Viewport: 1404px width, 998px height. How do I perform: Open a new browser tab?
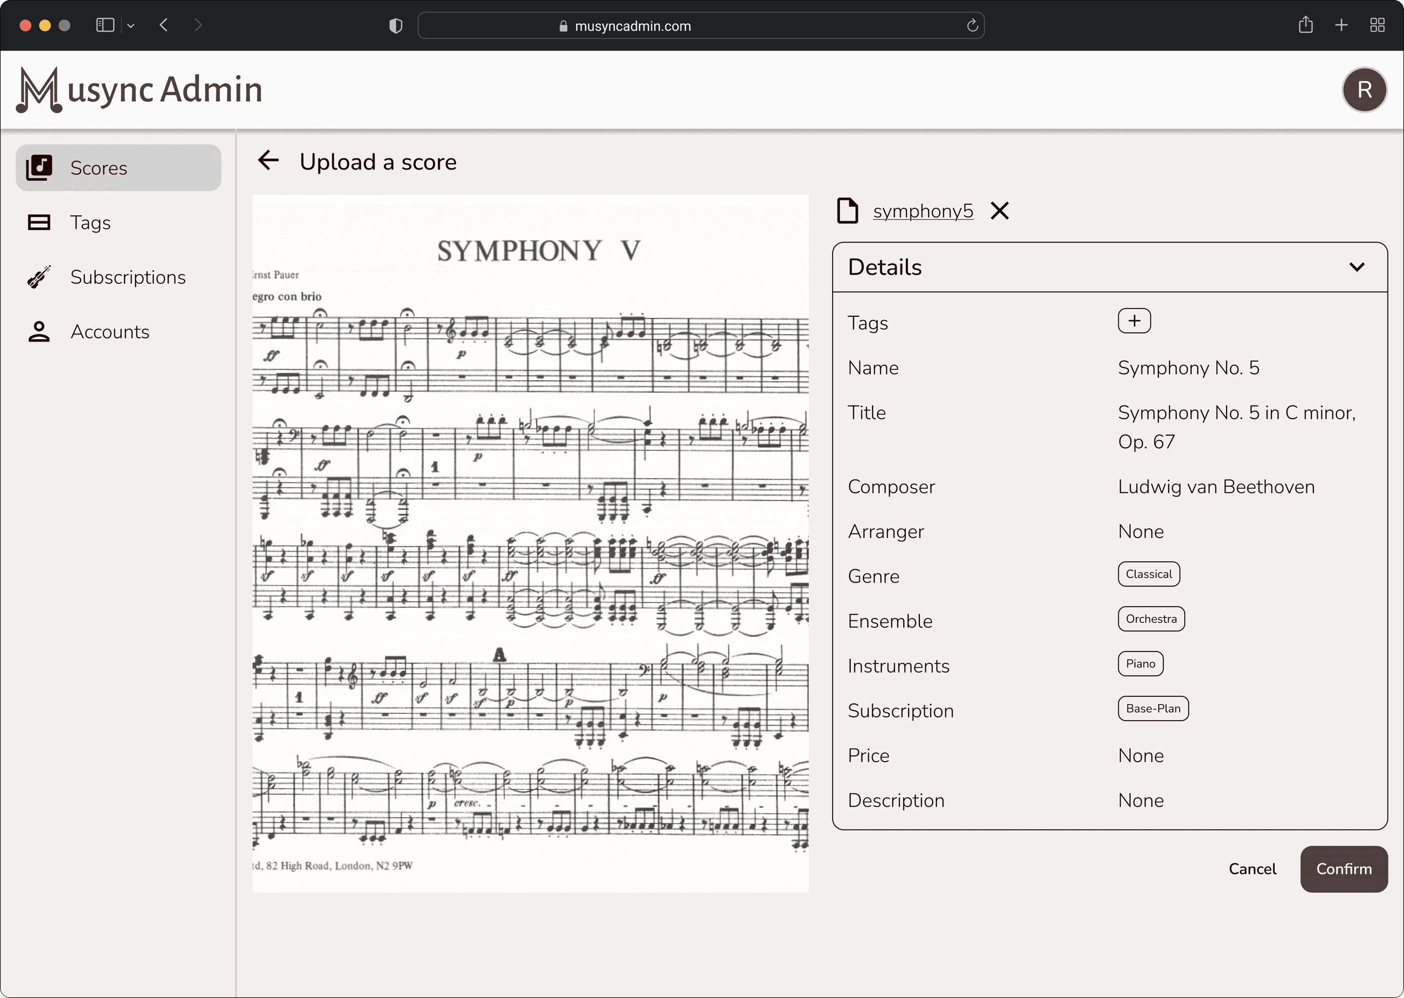tap(1341, 25)
